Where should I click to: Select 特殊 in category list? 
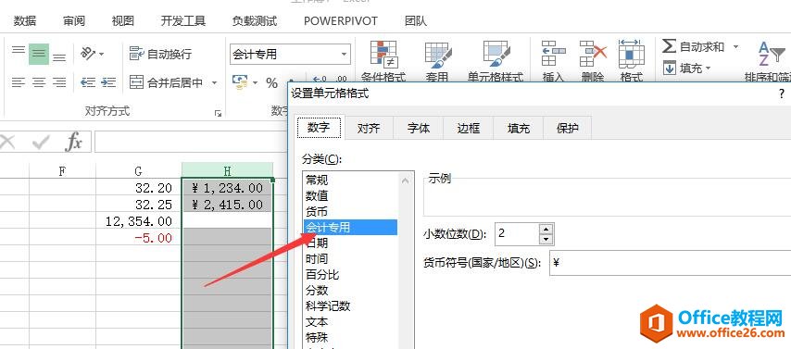coord(350,337)
